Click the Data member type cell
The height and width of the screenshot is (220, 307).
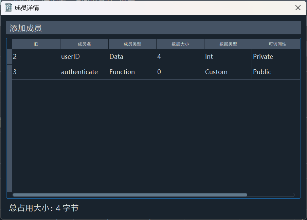pyautogui.click(x=132, y=57)
